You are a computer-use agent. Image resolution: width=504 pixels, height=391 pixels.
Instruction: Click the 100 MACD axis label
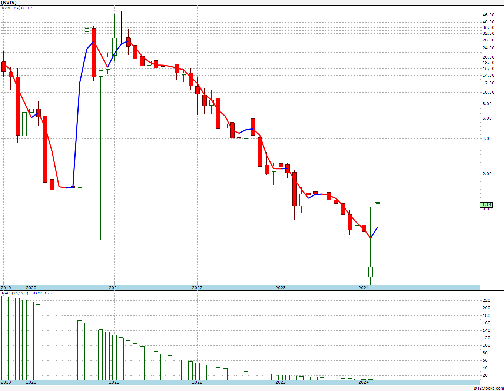pyautogui.click(x=486, y=345)
